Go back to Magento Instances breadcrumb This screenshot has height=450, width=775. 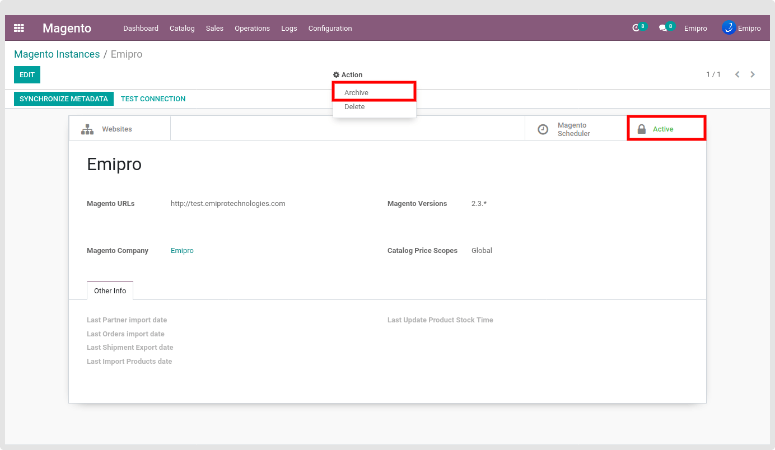click(57, 54)
